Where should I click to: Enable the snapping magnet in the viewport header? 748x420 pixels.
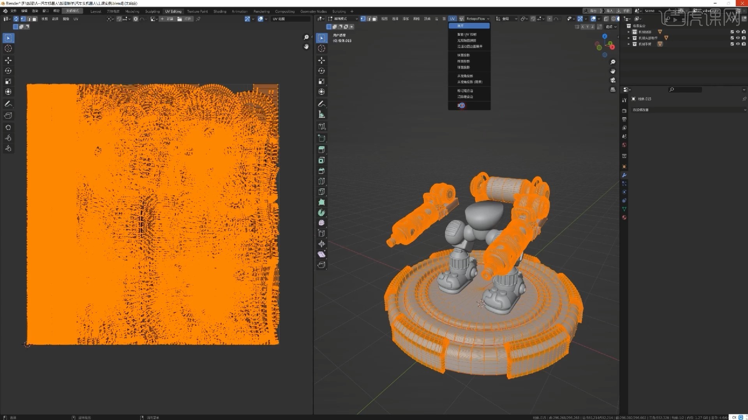click(533, 19)
